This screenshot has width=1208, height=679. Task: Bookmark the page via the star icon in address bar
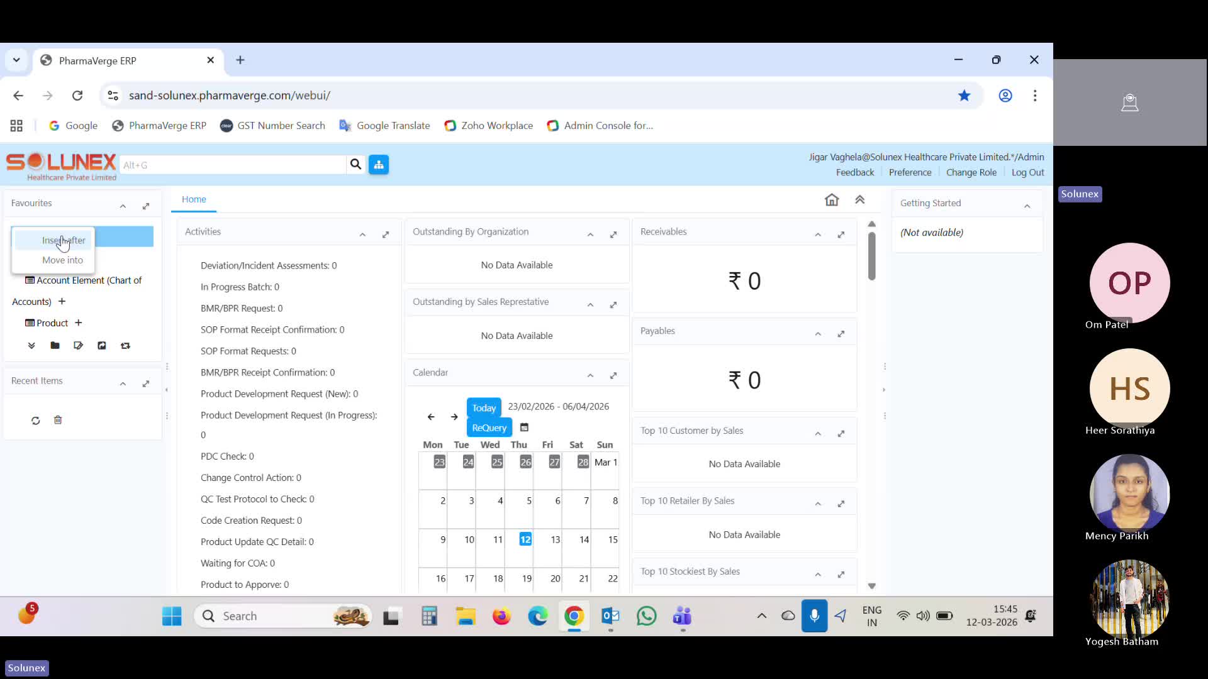[965, 95]
